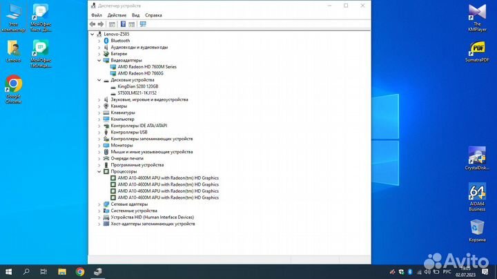The image size is (497, 279).
Task: Select Программные устройства row
Action: pyautogui.click(x=137, y=165)
